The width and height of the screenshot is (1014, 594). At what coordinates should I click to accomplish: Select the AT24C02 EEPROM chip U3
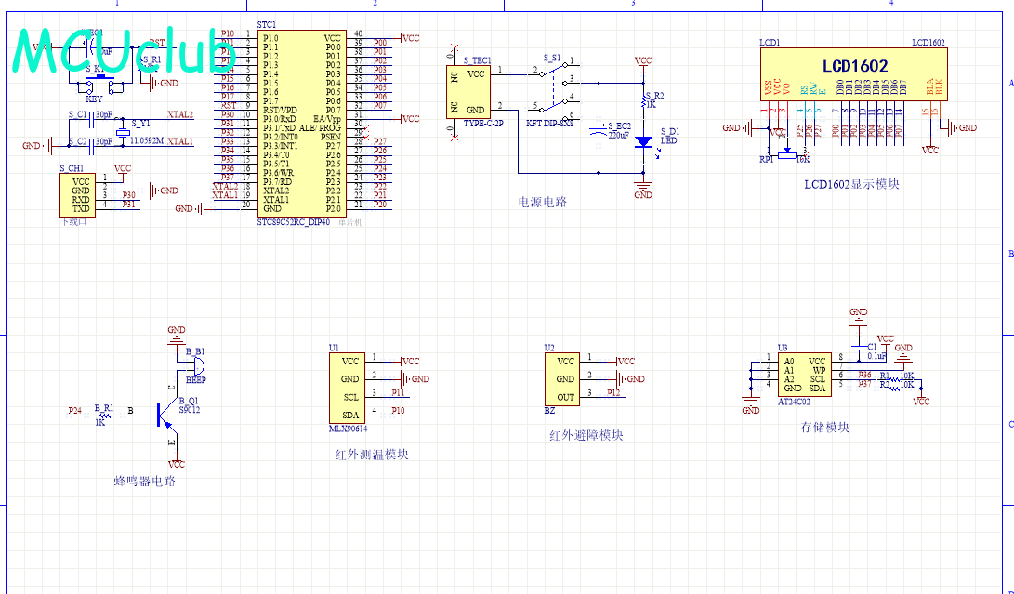pos(804,375)
